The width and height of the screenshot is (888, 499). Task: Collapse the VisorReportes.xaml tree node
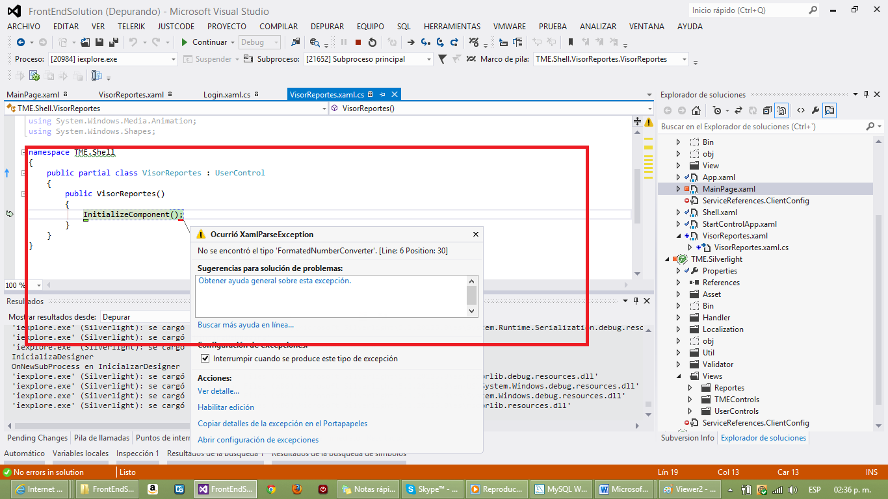click(x=679, y=236)
